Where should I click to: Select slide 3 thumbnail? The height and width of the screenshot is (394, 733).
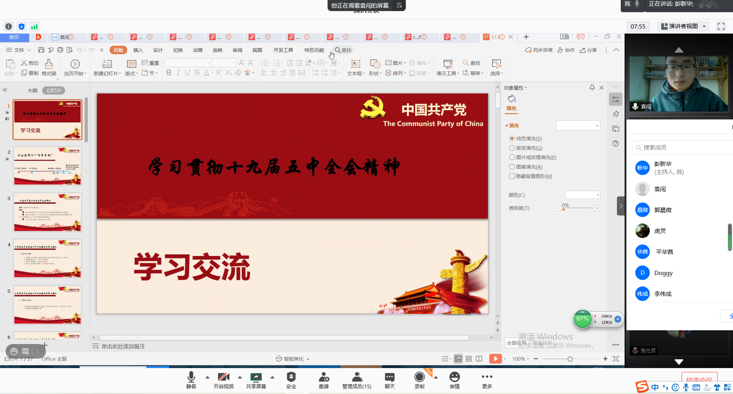pos(48,212)
